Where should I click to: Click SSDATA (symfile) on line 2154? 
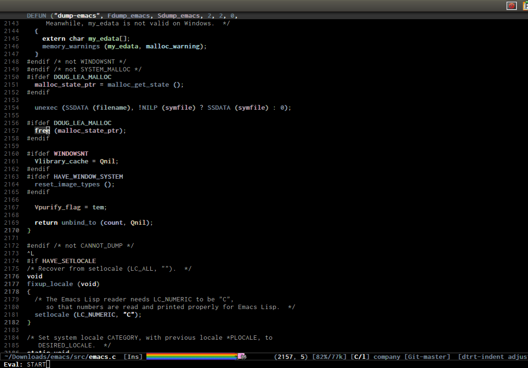(x=238, y=107)
